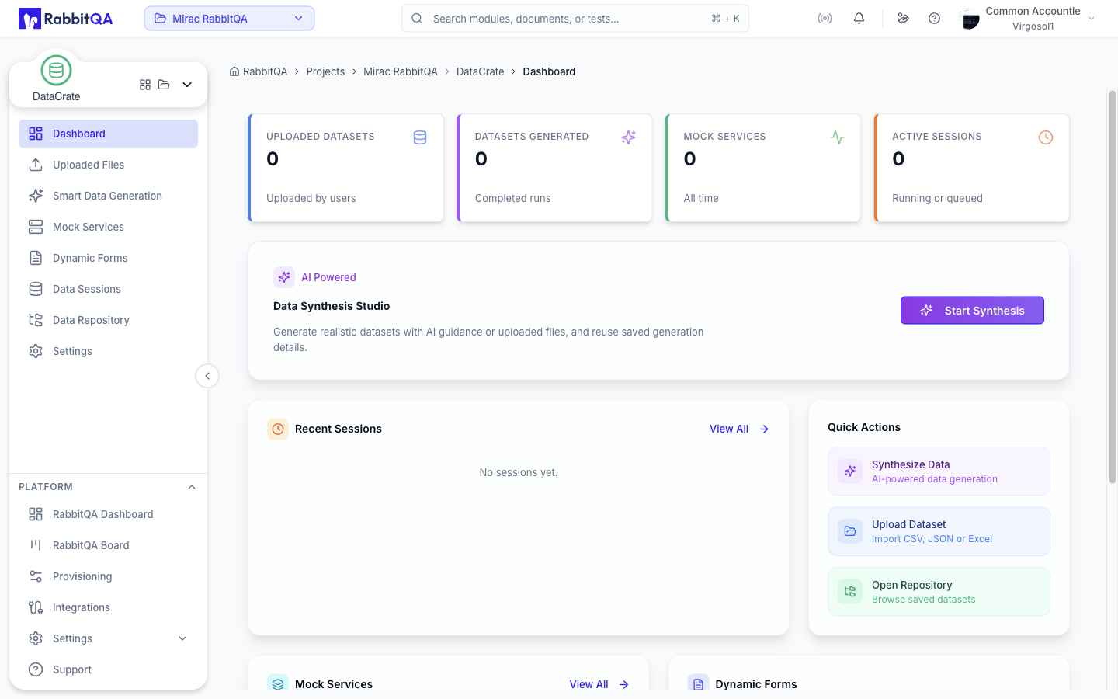The image size is (1118, 699).
Task: Click the Recent Sessions clock icon
Action: pyautogui.click(x=278, y=429)
